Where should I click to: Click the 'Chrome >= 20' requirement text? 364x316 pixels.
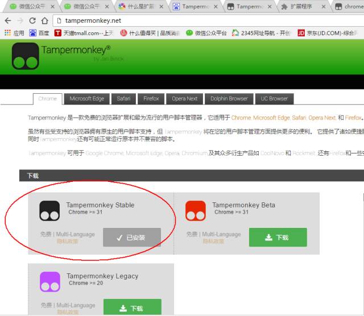click(x=86, y=283)
